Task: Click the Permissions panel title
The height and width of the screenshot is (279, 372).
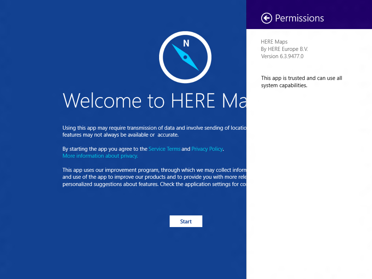Action: coord(299,18)
